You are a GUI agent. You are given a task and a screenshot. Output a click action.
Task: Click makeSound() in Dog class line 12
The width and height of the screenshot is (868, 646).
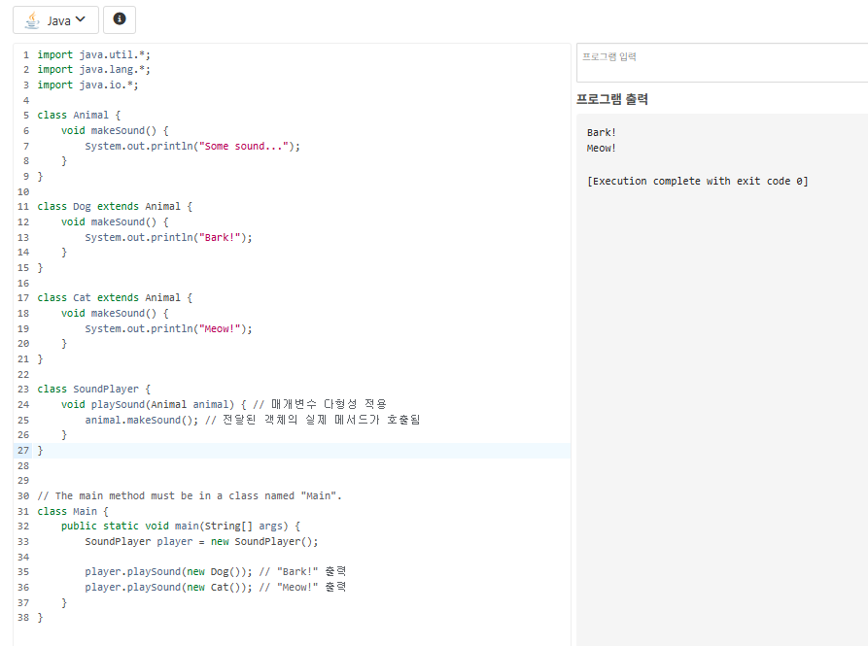(x=123, y=221)
